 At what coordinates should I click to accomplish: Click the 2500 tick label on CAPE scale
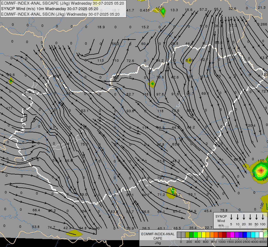tap(247, 242)
